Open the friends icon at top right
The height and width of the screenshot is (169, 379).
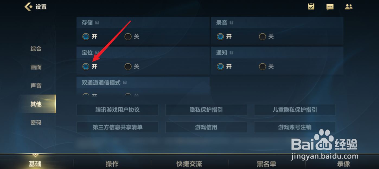pos(349,7)
